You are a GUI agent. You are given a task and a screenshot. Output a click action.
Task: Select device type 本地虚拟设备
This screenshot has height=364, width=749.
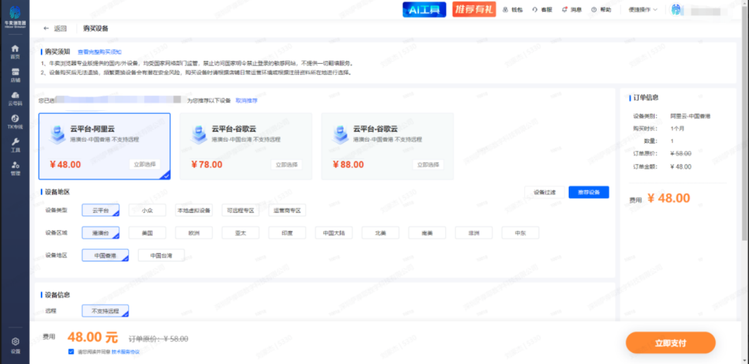(x=194, y=210)
